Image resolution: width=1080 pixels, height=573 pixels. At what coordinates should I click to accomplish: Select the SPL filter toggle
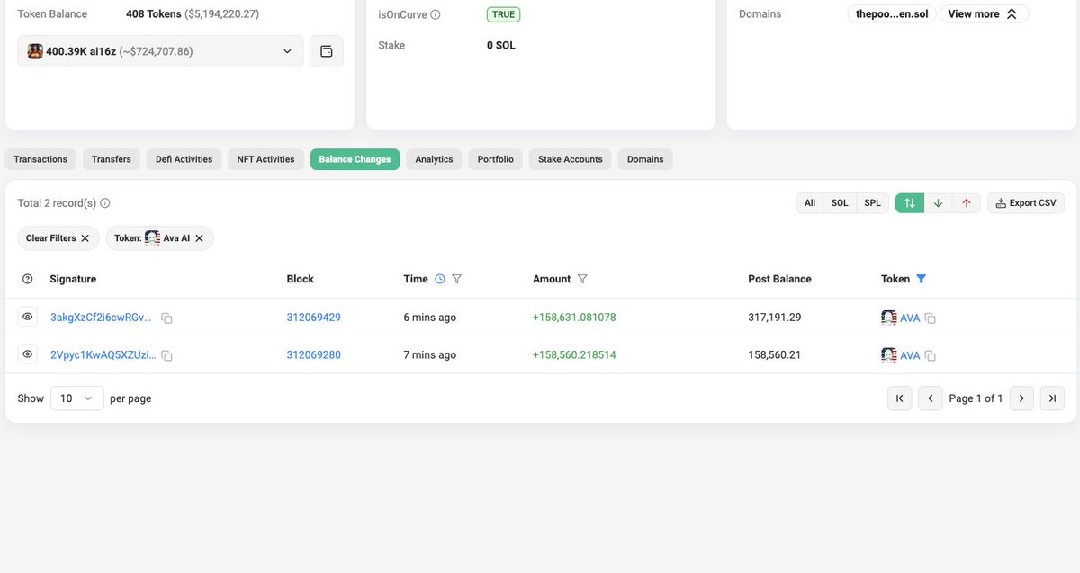coord(873,203)
